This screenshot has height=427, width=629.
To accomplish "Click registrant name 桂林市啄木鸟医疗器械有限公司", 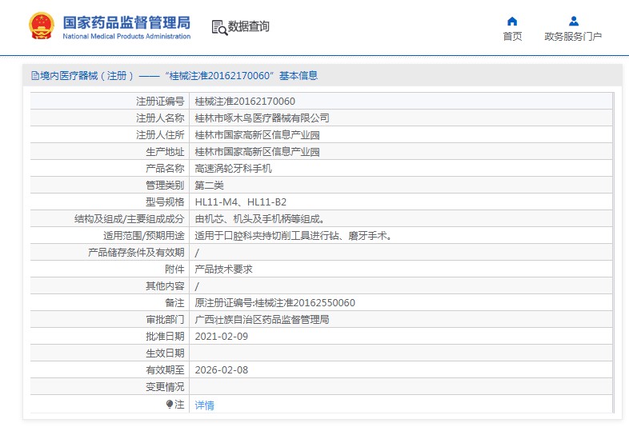I will [262, 118].
